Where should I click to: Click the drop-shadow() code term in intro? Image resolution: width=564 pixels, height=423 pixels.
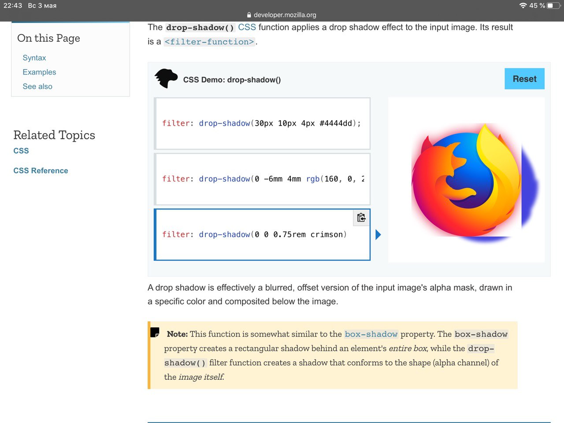[200, 27]
